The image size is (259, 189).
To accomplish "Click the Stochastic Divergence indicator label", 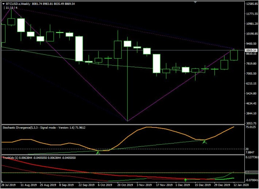I will pos(44,128).
